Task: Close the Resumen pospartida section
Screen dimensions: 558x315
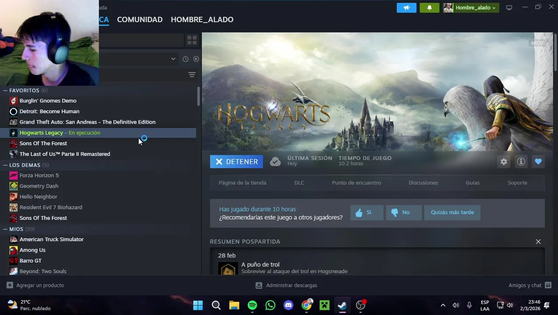Action: click(538, 241)
